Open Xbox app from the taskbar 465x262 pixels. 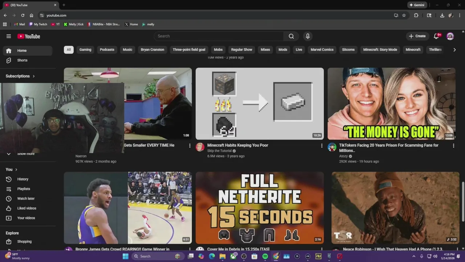(x=233, y=256)
